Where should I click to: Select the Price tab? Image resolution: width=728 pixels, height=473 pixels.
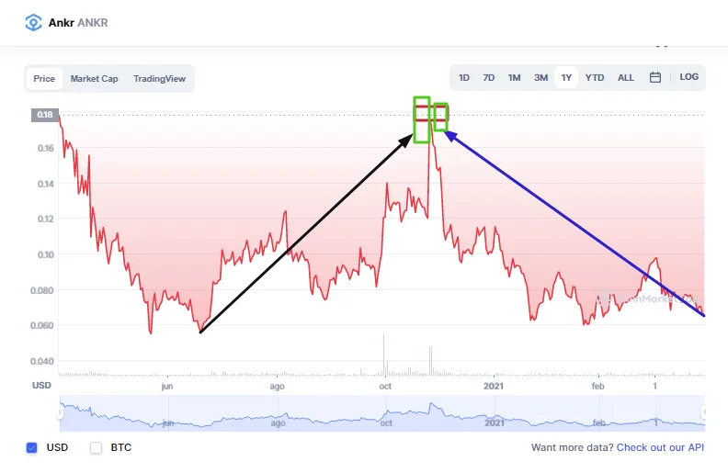44,78
